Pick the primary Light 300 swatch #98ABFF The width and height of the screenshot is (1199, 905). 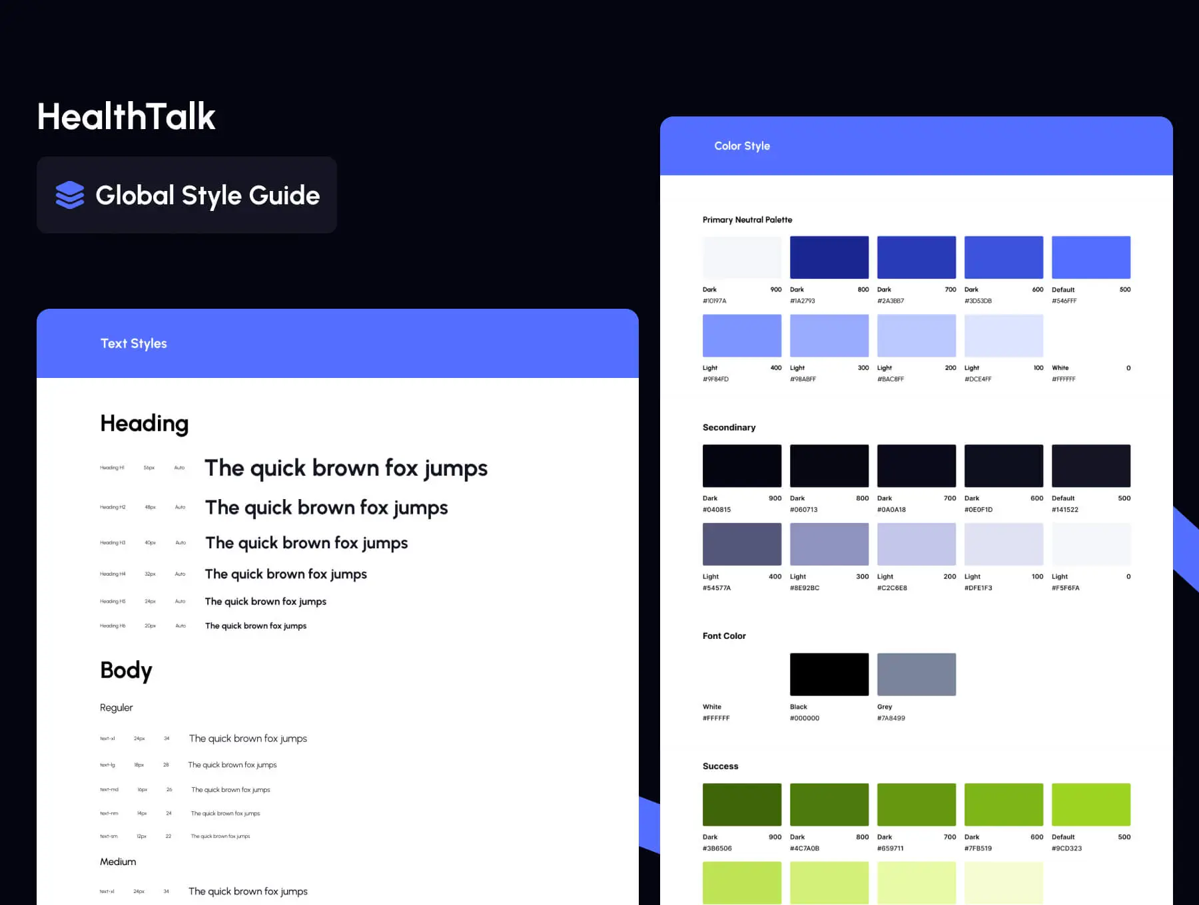point(829,336)
